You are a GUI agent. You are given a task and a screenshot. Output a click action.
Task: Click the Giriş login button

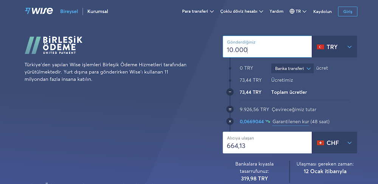coord(348,12)
